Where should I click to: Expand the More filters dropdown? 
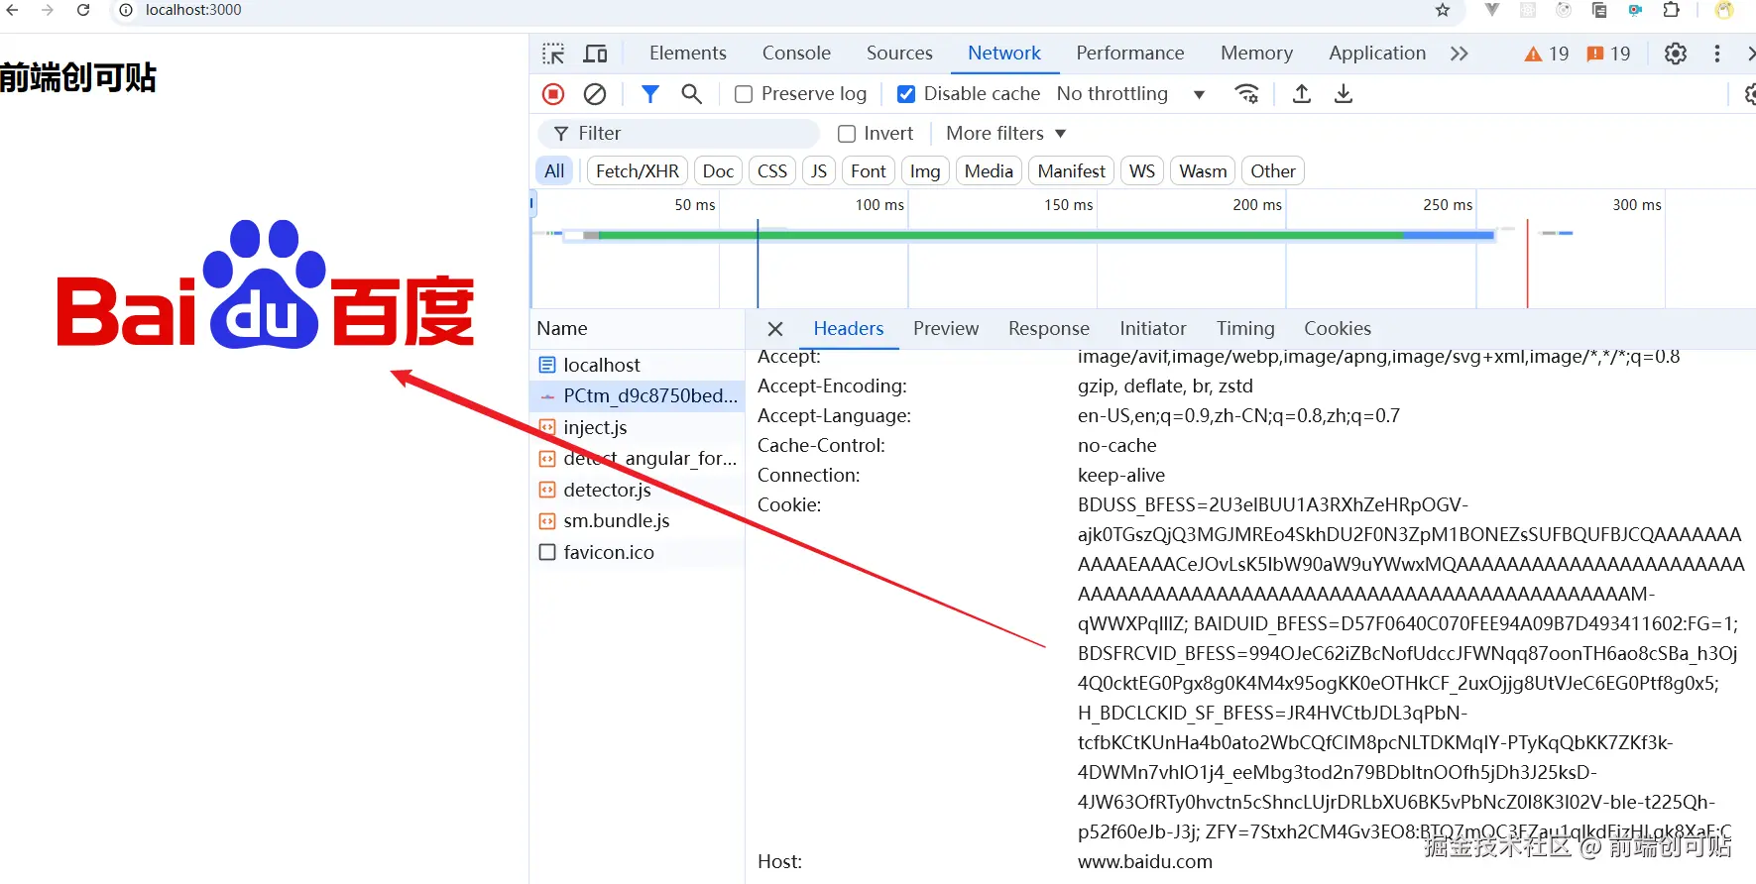click(x=1005, y=134)
